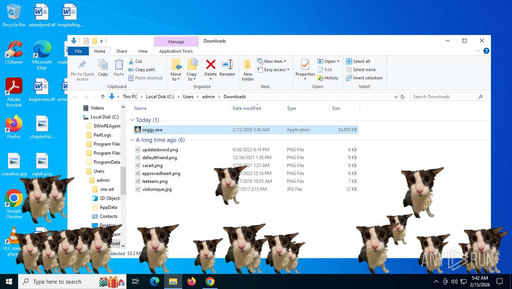Select Firefox desktop shortcut

(x=14, y=127)
